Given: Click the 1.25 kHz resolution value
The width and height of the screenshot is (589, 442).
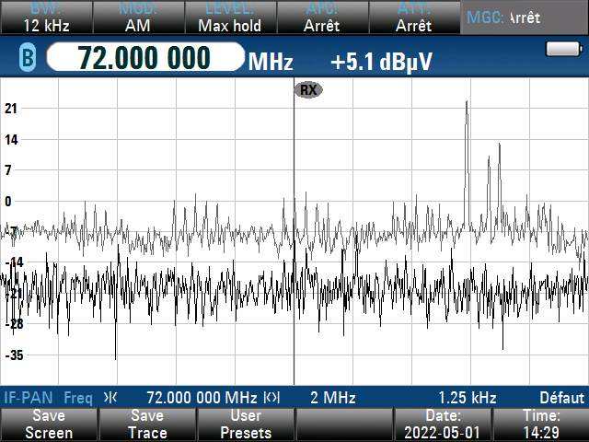Looking at the screenshot, I should (467, 398).
